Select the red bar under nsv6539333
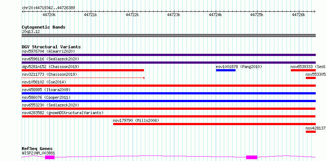This screenshot has width=326, height=161. click(303, 70)
